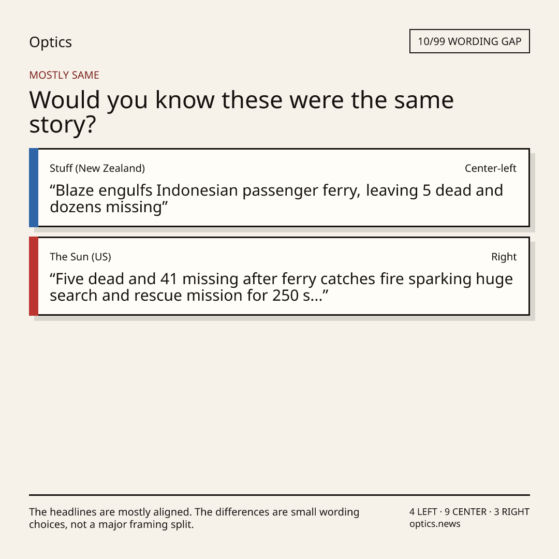Open The Sun (US) headline card

[279, 276]
